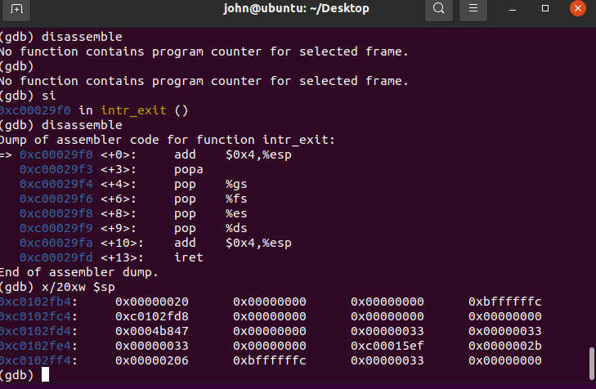The height and width of the screenshot is (389, 596).
Task: Click the value 0x00000206 in the memory dump
Action: coord(152,360)
